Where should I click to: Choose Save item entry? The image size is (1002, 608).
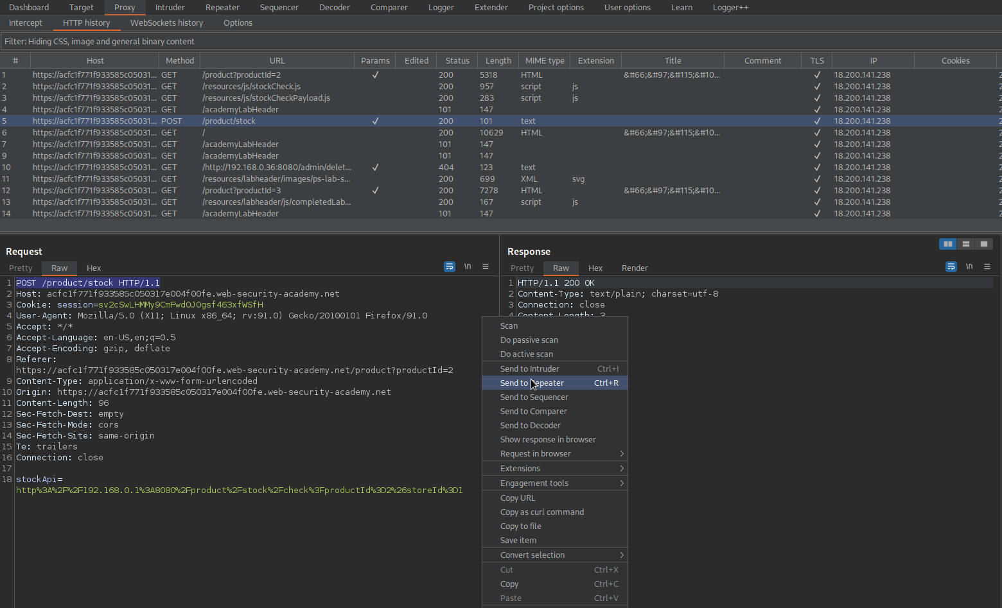(x=555, y=541)
